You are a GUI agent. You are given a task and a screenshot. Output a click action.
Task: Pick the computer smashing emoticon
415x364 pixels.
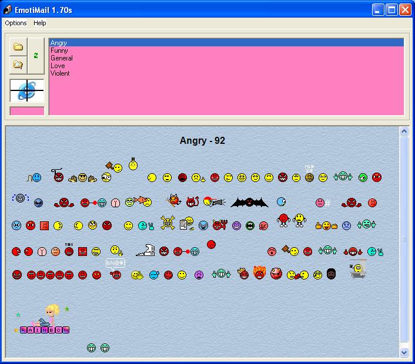coord(146,250)
